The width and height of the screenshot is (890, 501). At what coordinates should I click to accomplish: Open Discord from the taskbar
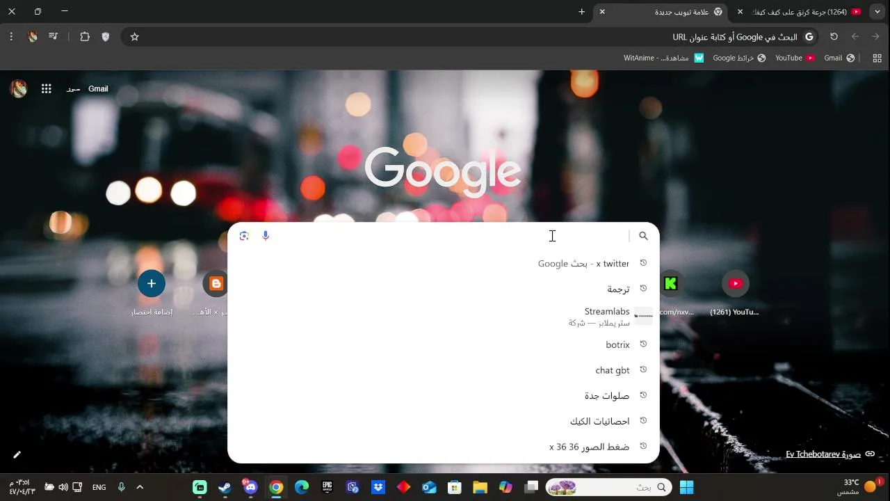(x=250, y=487)
